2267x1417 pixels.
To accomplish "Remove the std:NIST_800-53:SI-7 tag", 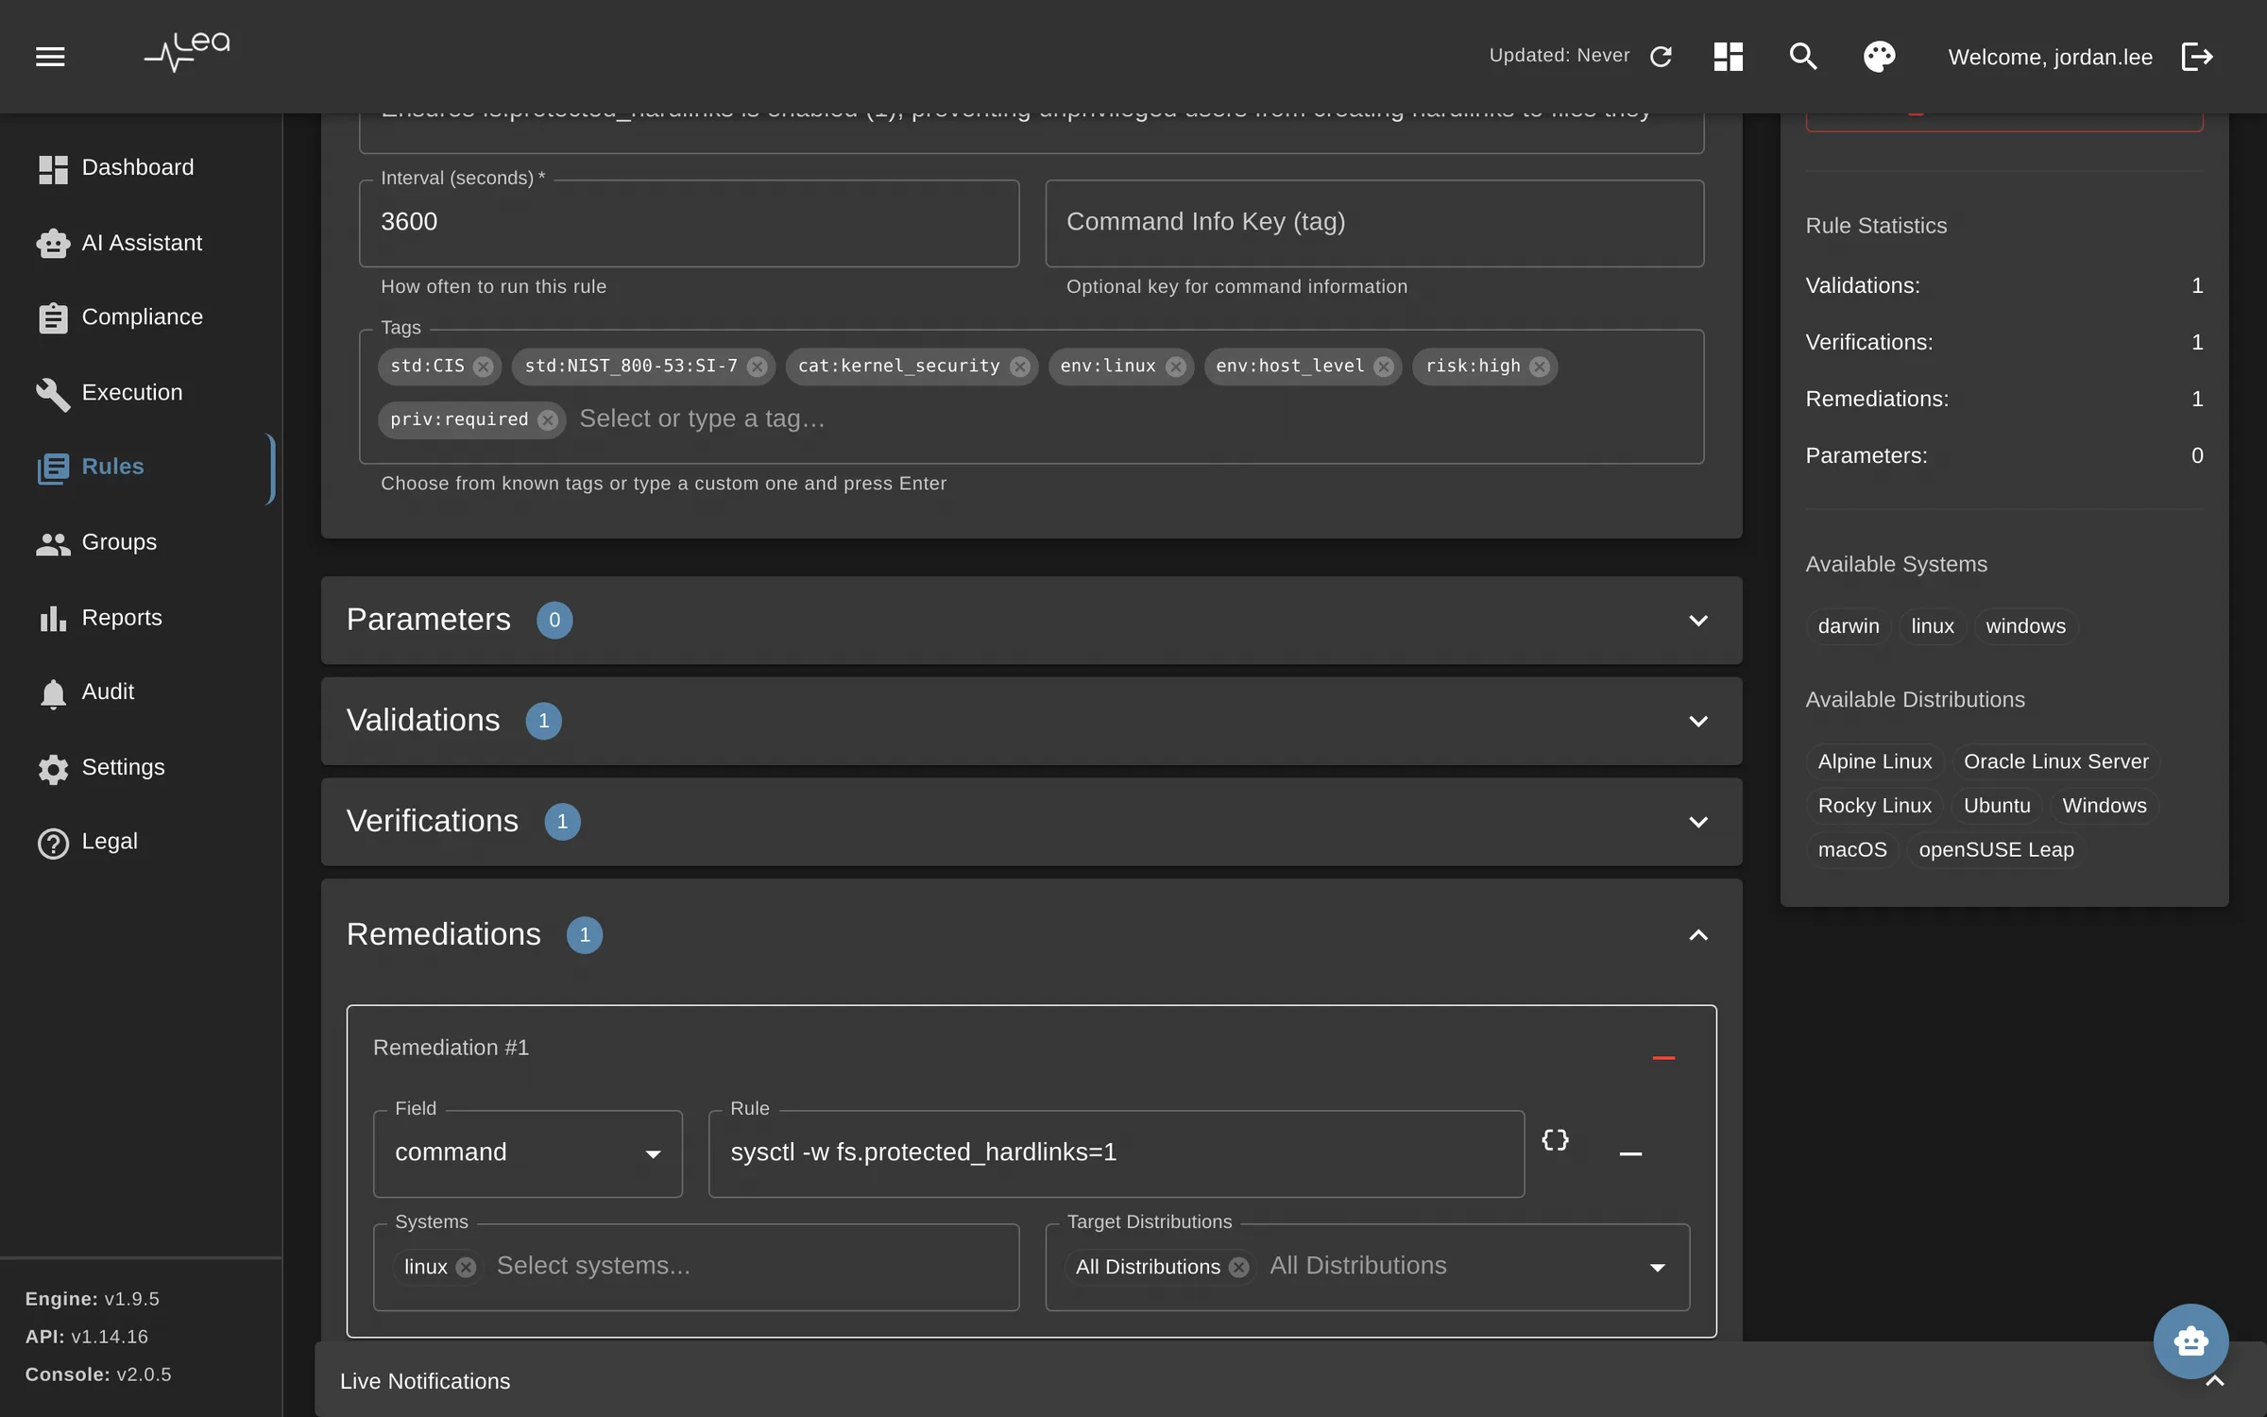I will point(757,367).
